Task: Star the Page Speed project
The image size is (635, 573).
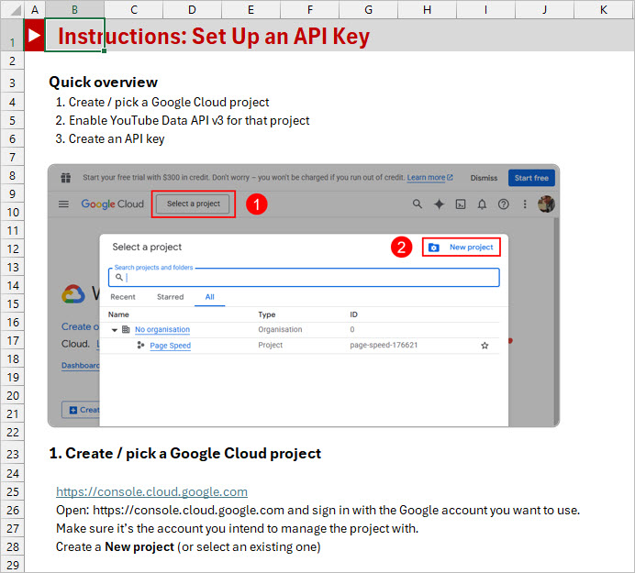Action: tap(485, 346)
